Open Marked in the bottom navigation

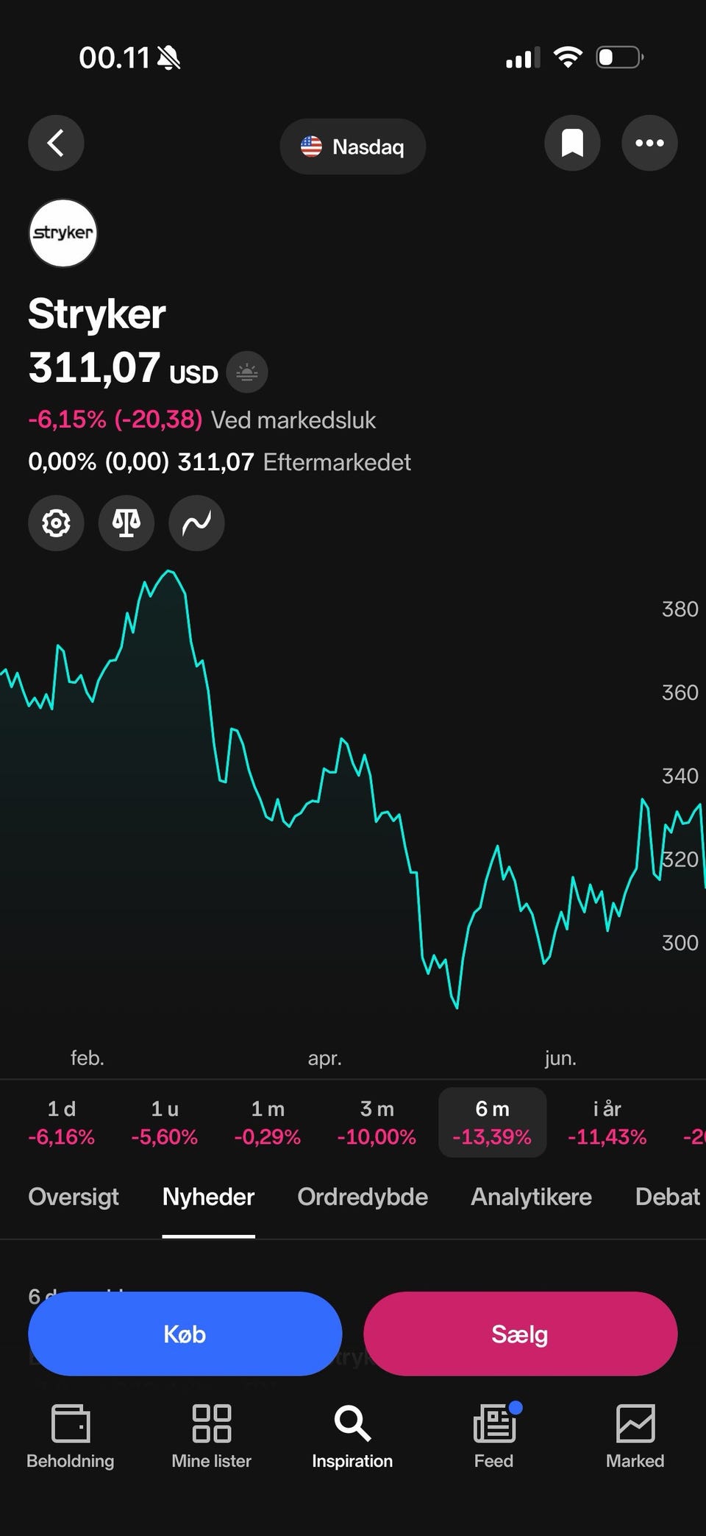point(635,1437)
